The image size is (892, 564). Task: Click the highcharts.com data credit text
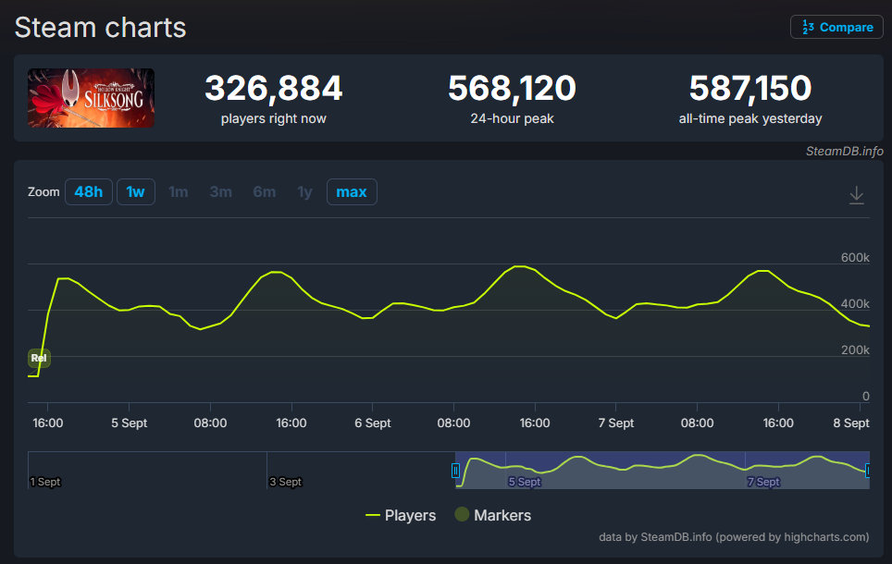[x=734, y=536]
